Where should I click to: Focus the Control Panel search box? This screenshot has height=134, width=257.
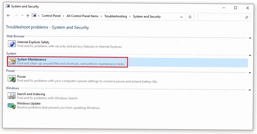click(x=224, y=17)
